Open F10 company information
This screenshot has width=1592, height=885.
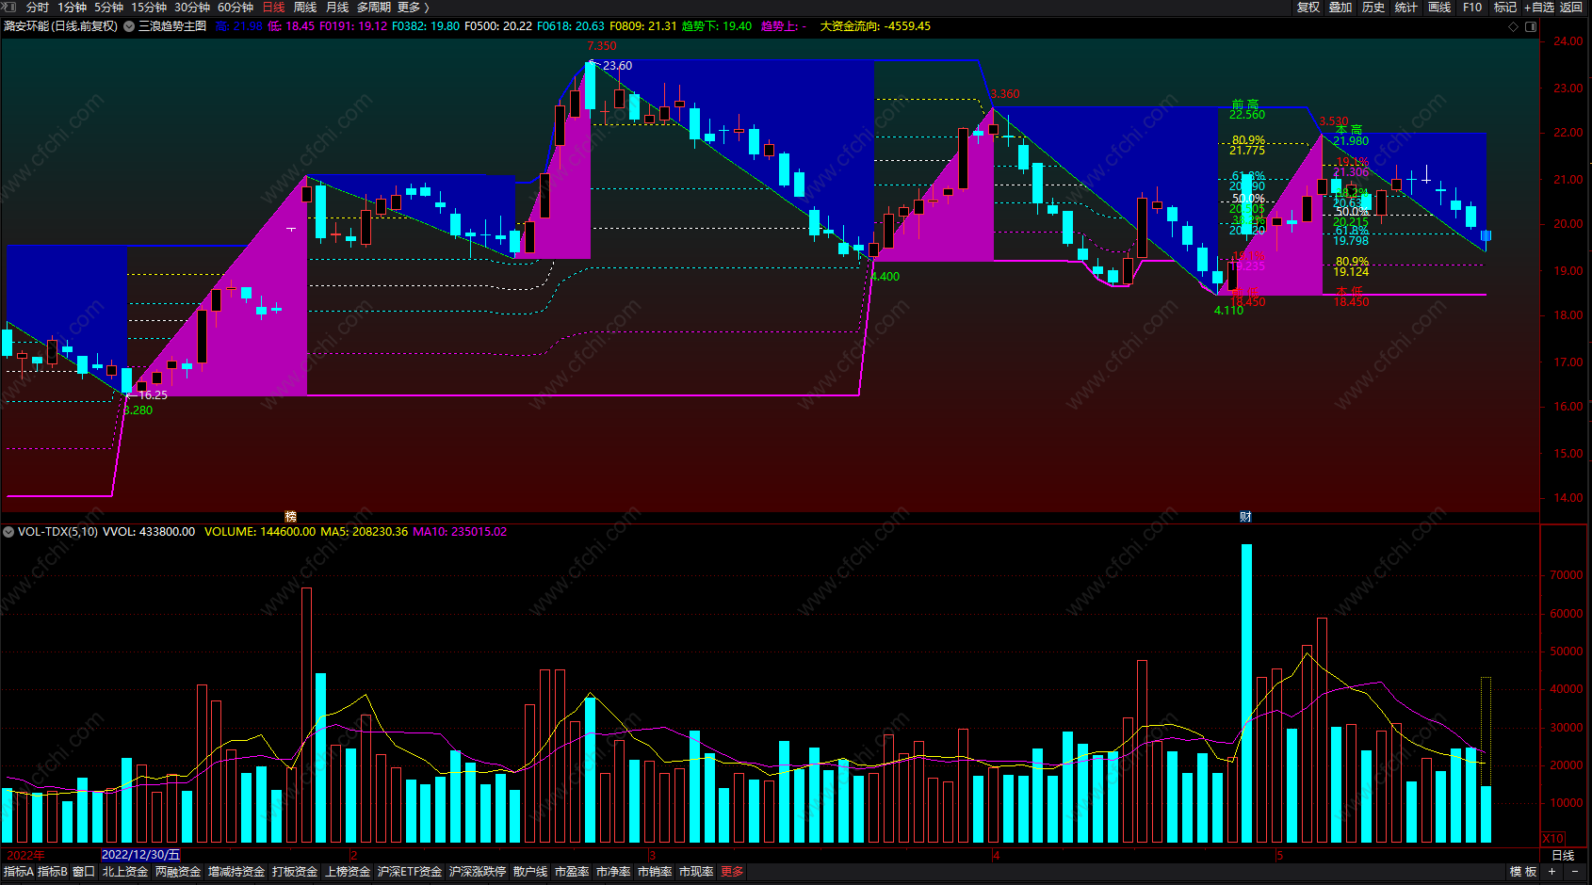pos(1472,8)
